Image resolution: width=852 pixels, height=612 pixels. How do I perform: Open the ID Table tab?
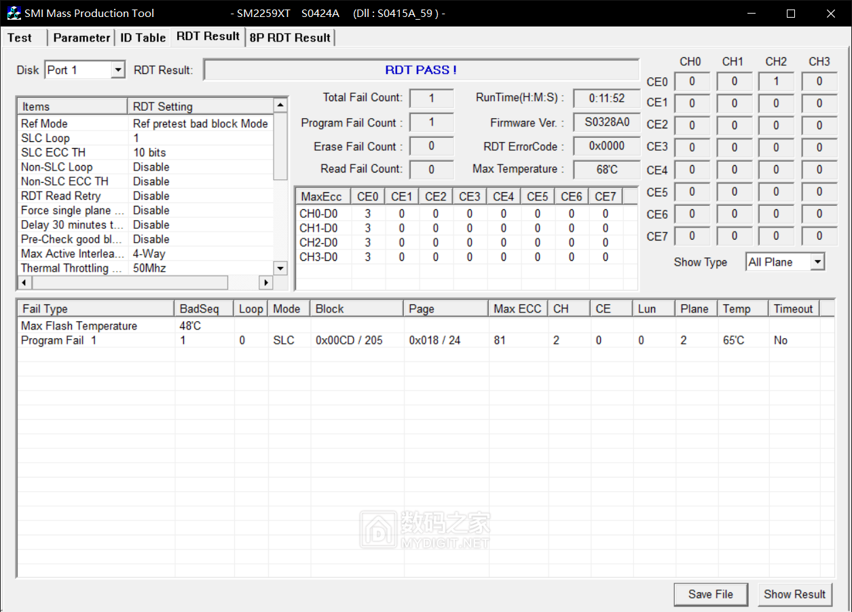143,37
